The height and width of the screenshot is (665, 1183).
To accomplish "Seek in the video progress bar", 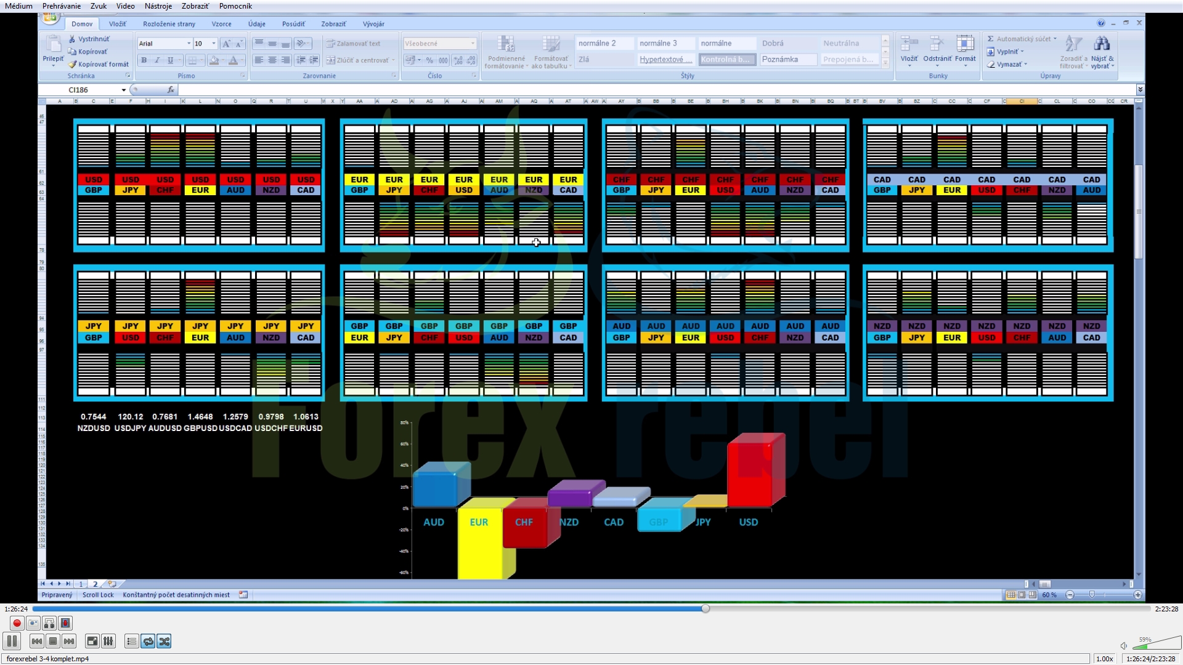I will tap(591, 608).
